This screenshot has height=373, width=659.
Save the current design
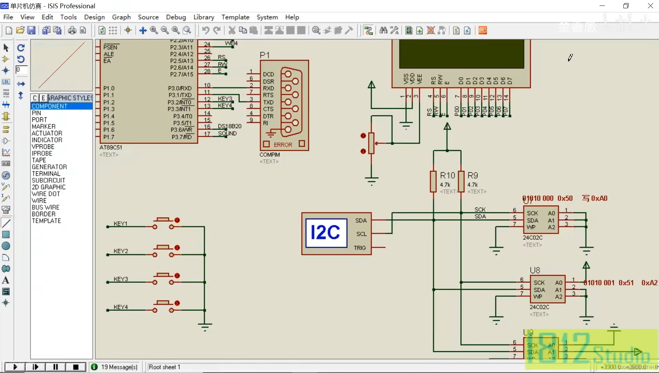31,30
